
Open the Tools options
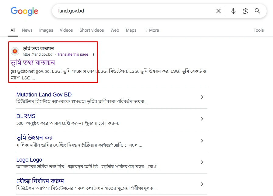coord(259,30)
